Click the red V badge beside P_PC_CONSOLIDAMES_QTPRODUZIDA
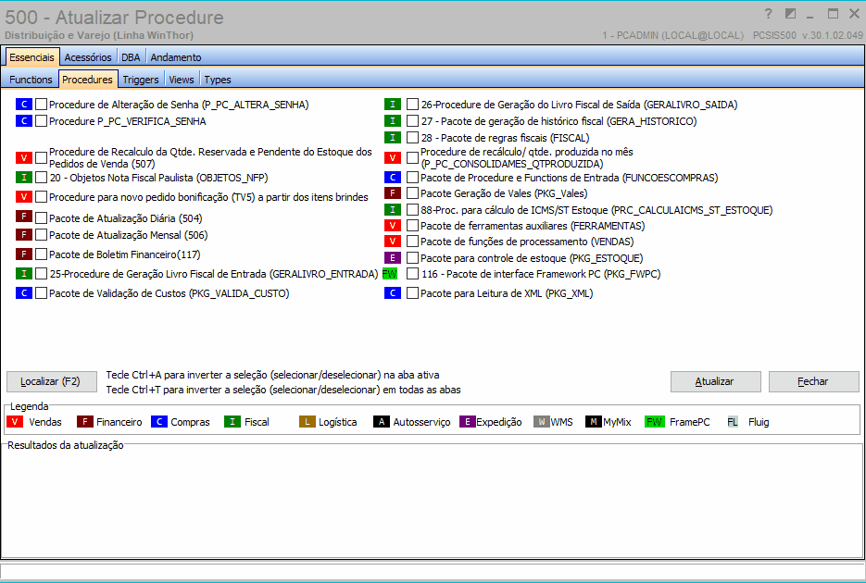The height and width of the screenshot is (583, 866). [392, 157]
